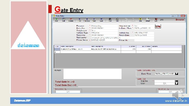The width and height of the screenshot is (189, 106).
Task: Click the red Exit toolbar icon
Action: tap(156, 20)
